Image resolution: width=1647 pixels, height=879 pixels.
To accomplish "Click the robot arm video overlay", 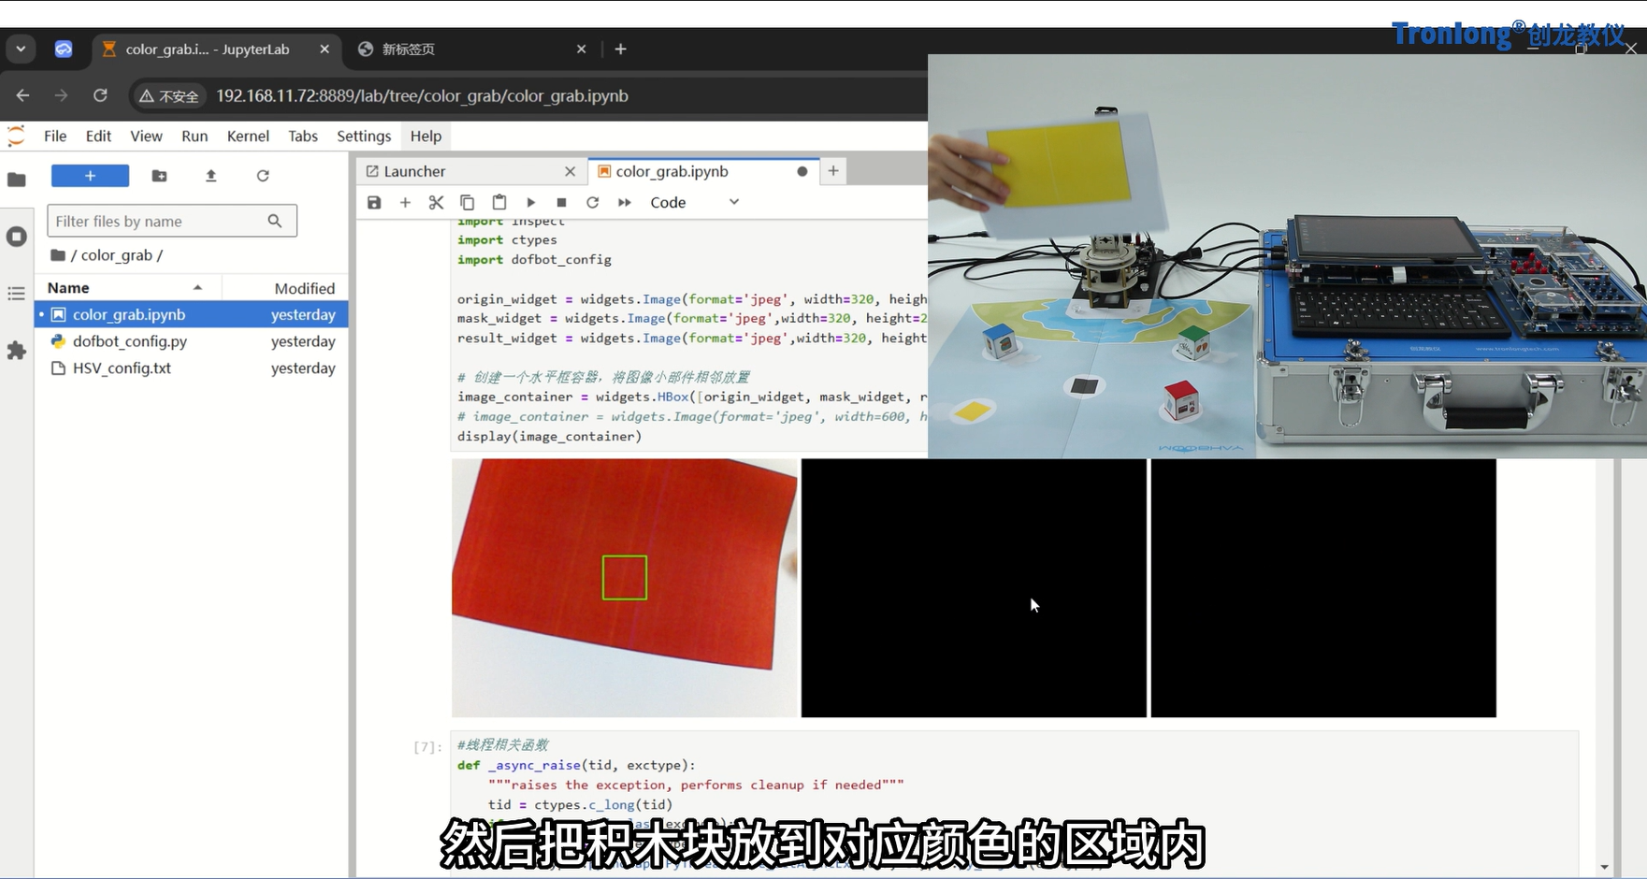I will [1287, 256].
